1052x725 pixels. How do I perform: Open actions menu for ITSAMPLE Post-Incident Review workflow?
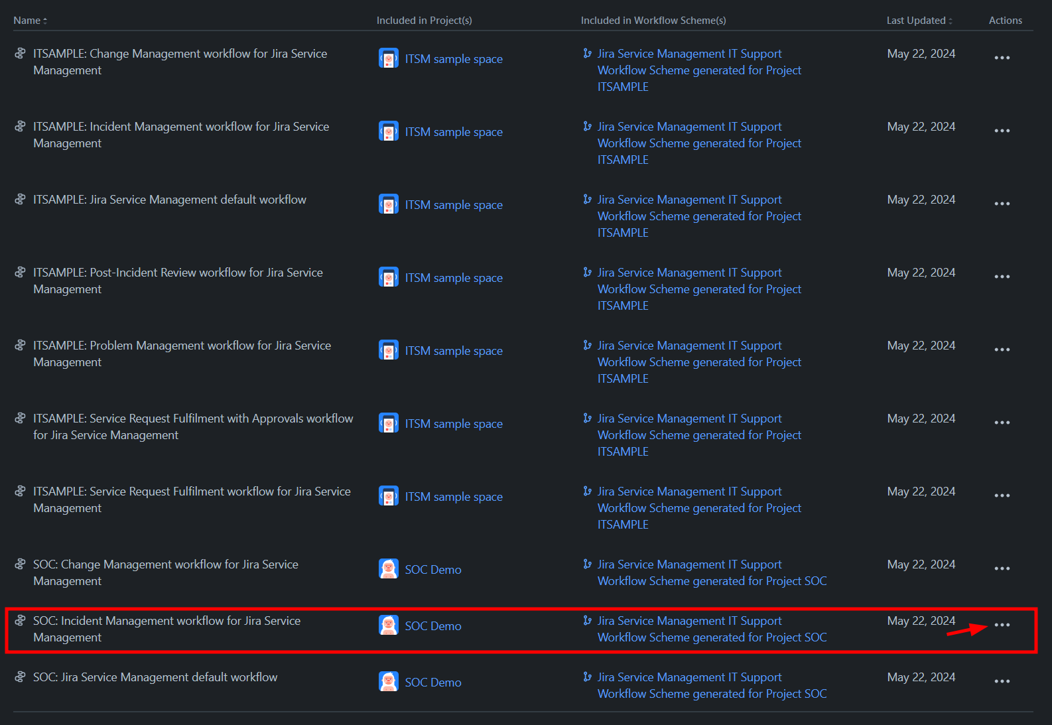[x=1002, y=277]
